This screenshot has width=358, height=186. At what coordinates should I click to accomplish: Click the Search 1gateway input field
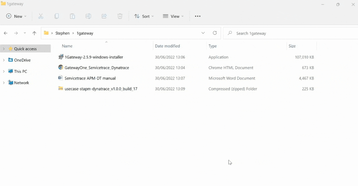coord(290,33)
